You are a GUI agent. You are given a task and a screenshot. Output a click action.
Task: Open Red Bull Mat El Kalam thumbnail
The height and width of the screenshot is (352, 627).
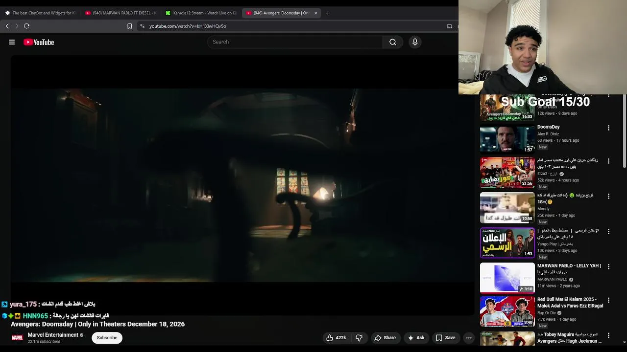coord(507,312)
